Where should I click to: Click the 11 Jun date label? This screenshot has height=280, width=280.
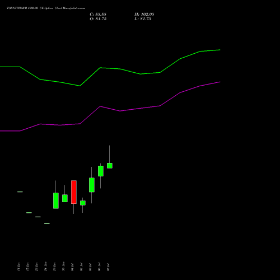point(18,267)
